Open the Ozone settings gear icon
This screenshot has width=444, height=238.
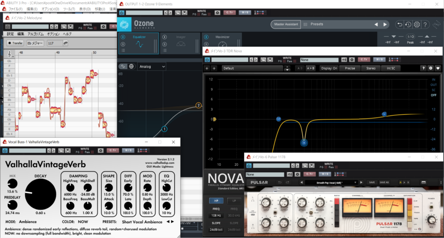point(417,24)
